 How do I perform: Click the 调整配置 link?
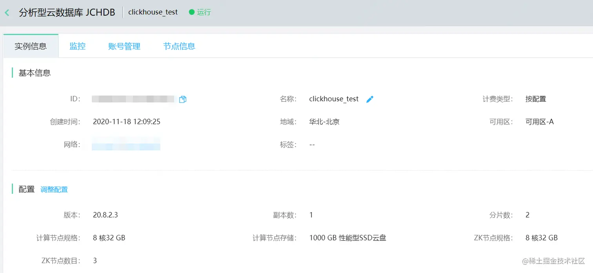pos(54,189)
